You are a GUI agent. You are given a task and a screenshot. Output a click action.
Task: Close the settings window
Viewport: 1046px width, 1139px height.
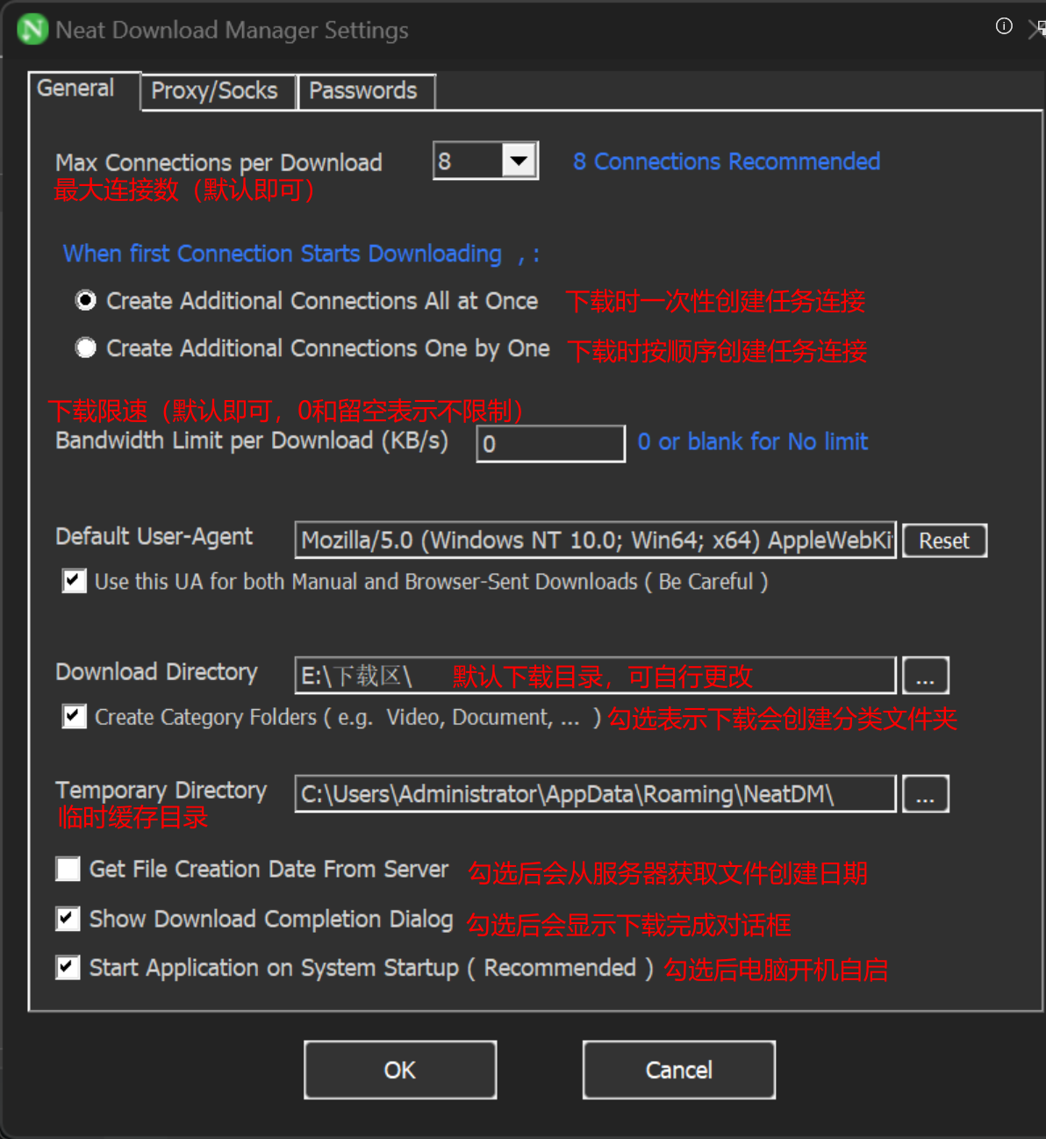[x=1036, y=29]
